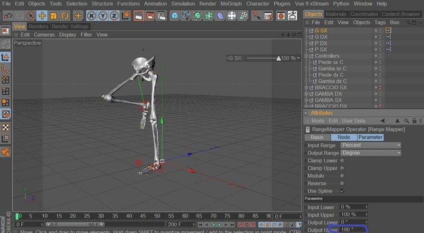Open the Input Range Percent dropdown
This screenshot has height=233, width=424.
pos(371,145)
